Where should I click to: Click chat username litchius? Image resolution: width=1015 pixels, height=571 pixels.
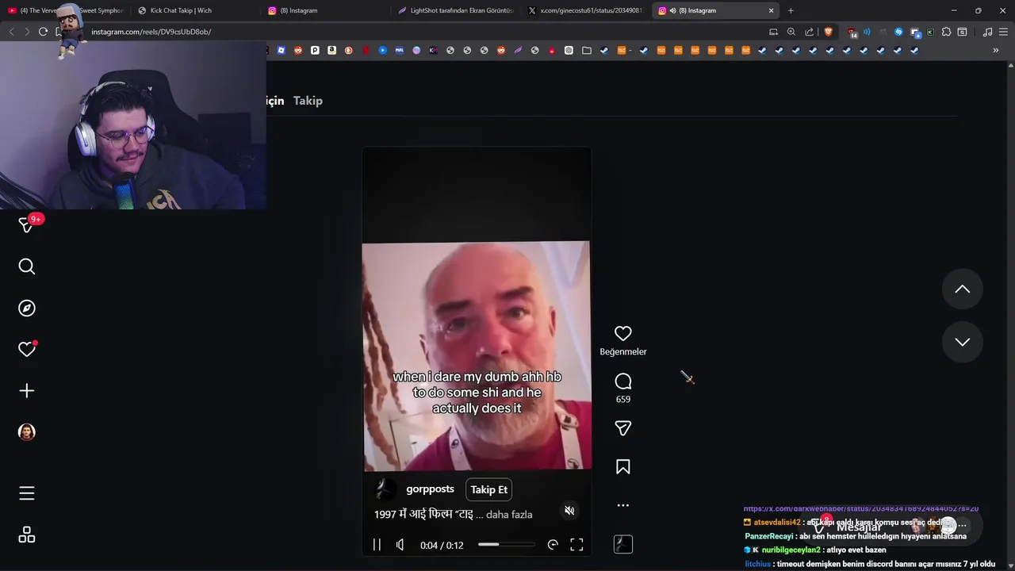click(x=757, y=564)
